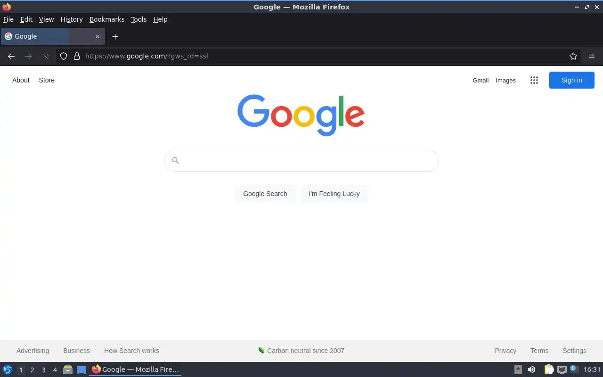
Task: Open the File menu
Action: pos(8,19)
